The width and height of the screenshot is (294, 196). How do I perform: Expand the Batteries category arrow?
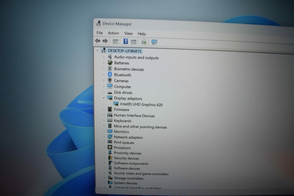point(104,62)
